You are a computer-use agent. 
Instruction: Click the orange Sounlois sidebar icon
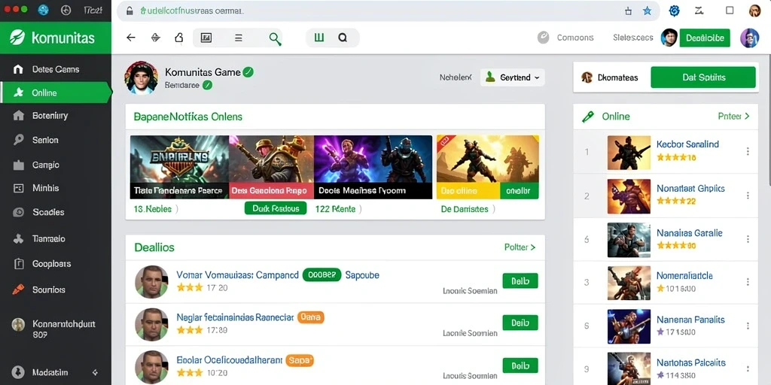[x=18, y=290]
